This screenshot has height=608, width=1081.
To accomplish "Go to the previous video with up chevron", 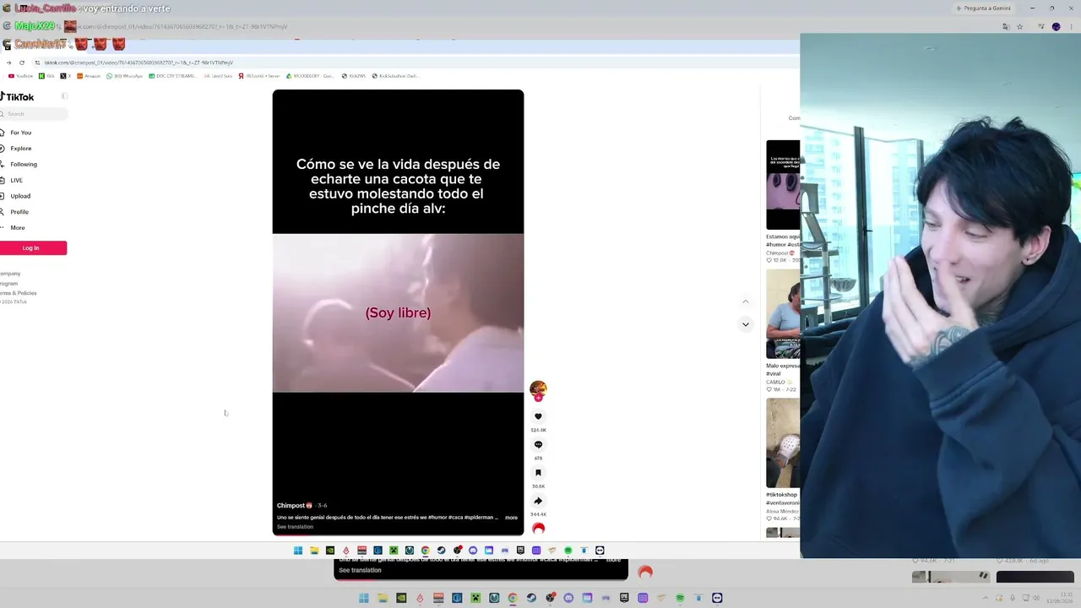I will [x=745, y=301].
